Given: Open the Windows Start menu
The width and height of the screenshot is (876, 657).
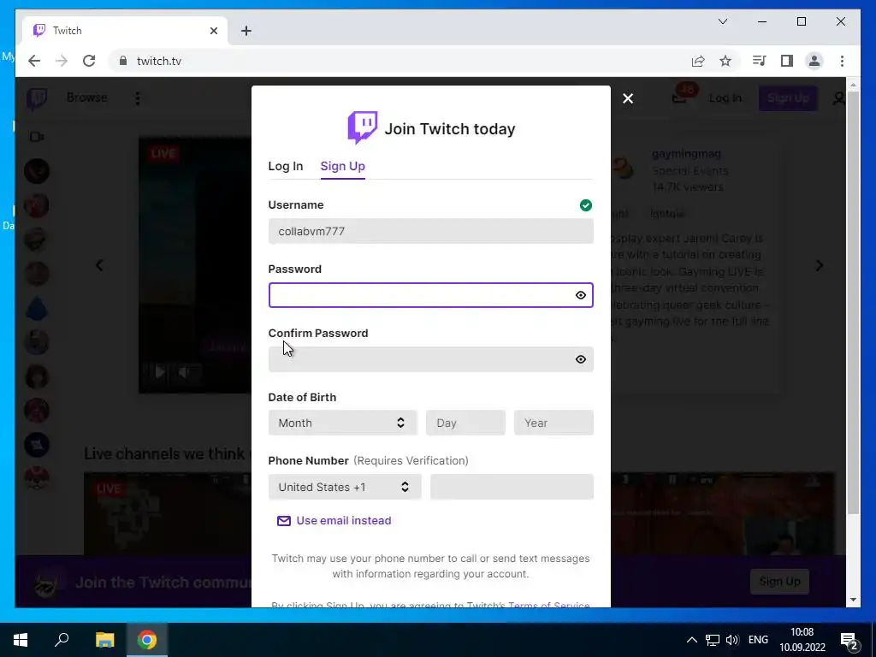Looking at the screenshot, I should pyautogui.click(x=21, y=640).
